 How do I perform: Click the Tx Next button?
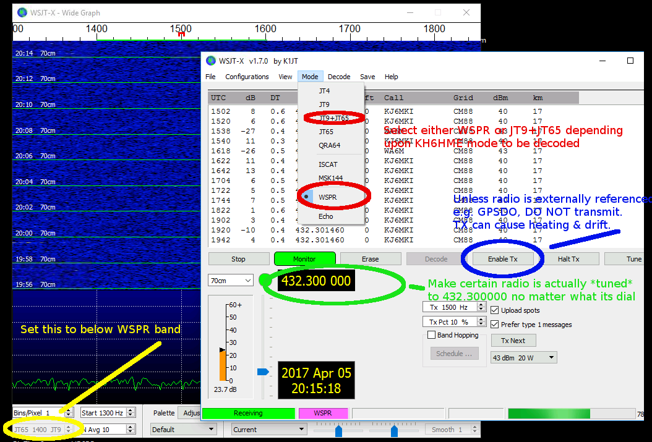(513, 341)
